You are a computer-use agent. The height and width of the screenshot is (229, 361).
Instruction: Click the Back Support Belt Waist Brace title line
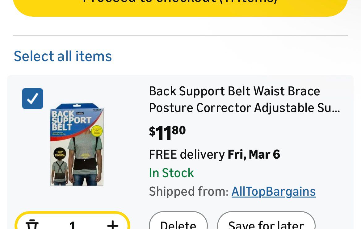pos(234,91)
